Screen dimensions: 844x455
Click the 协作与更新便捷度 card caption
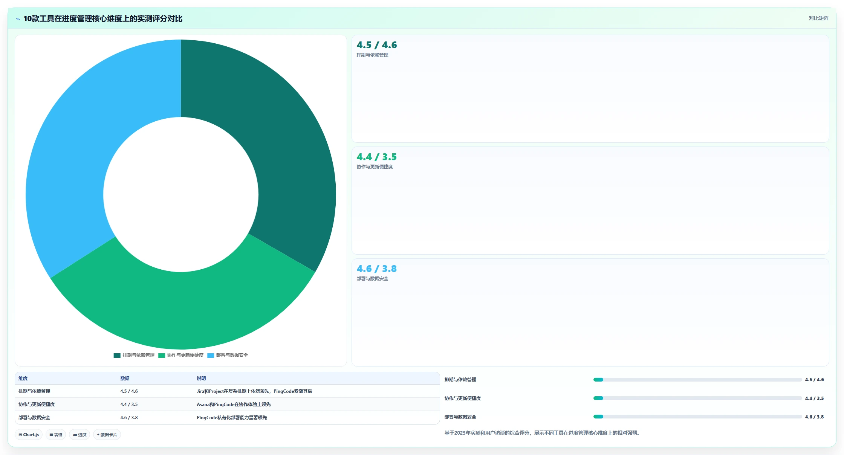(375, 167)
